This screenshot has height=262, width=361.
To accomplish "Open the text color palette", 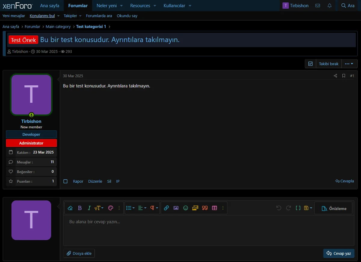I will click(x=110, y=208).
